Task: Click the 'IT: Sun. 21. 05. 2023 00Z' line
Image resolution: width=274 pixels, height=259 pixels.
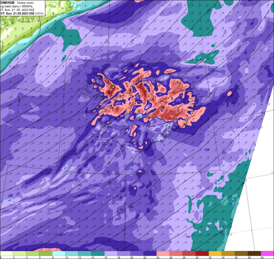Action: (18, 10)
